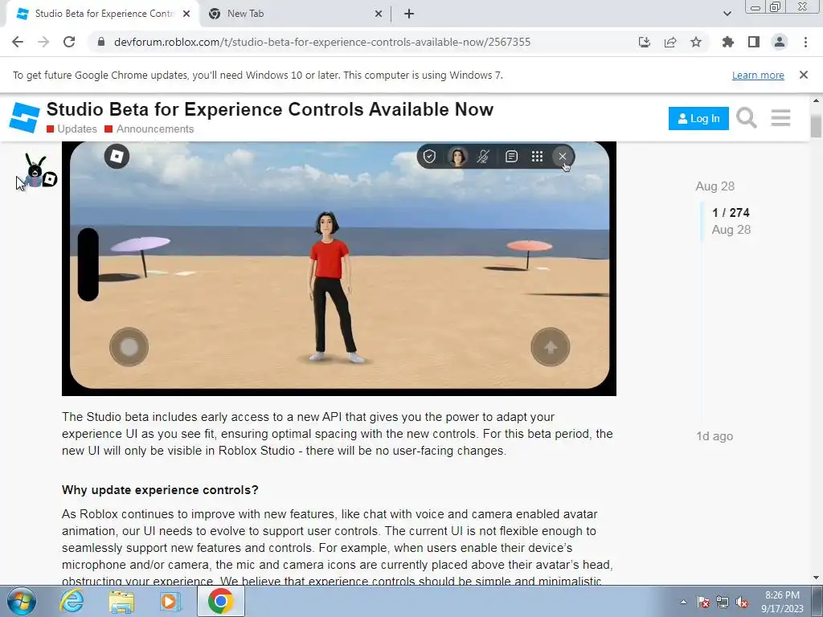823x617 pixels.
Task: Click the grid apps icon in controls bar
Action: (537, 157)
